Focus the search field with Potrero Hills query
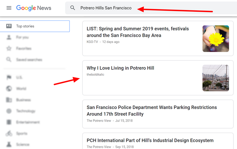 [x=151, y=8]
